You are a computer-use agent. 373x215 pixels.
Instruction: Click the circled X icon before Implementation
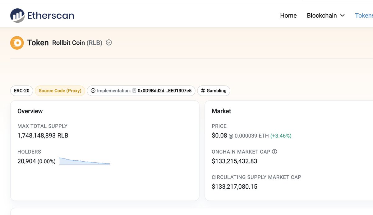pyautogui.click(x=93, y=91)
